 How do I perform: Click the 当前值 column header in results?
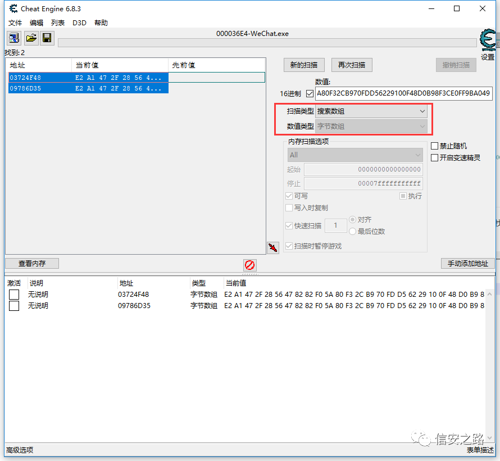(x=120, y=65)
